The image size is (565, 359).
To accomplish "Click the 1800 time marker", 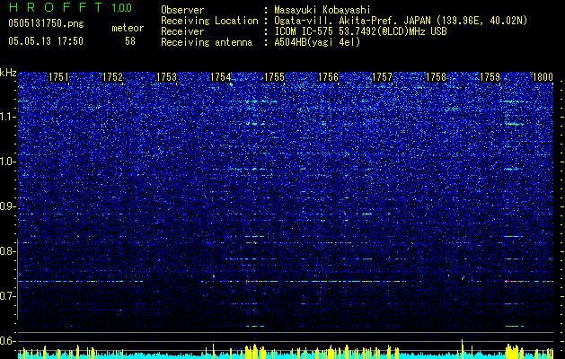I will [543, 77].
